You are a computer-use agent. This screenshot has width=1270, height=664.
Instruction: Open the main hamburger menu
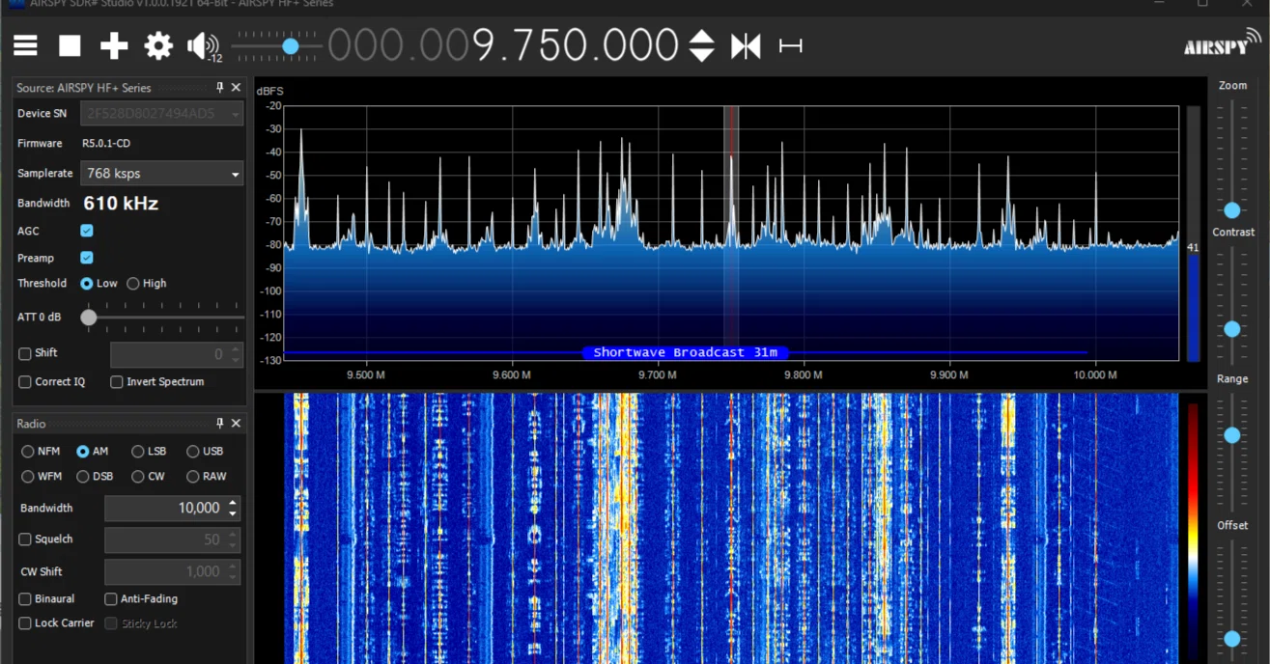[25, 45]
